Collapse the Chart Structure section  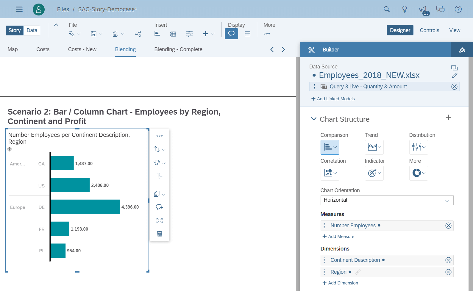click(x=313, y=119)
